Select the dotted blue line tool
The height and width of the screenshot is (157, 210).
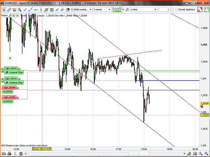click(57, 10)
